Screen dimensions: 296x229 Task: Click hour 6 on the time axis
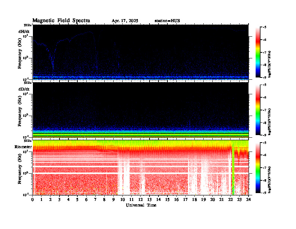tap(86, 199)
